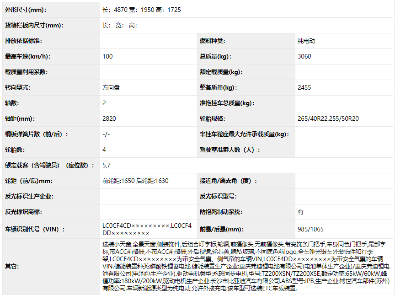Image resolution: width=395 pixels, height=295 pixels.
Task: Select the 前轮距:1650 后轮距:1630 value
Action: click(x=135, y=181)
